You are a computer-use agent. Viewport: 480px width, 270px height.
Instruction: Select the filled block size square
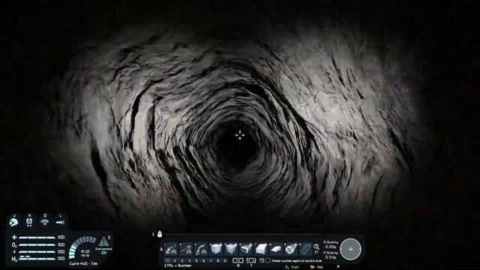[262, 261]
